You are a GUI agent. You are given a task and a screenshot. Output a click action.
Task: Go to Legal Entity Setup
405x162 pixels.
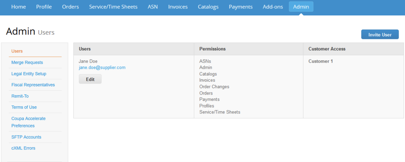pyautogui.click(x=29, y=74)
